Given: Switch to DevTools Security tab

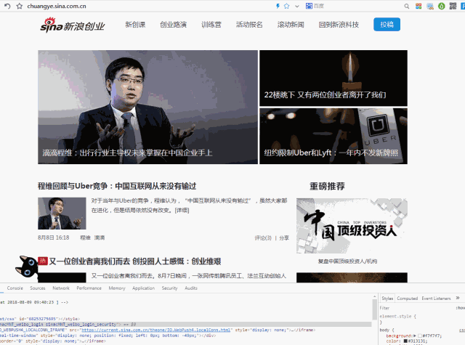Looking at the screenshot, I should coord(169,288).
